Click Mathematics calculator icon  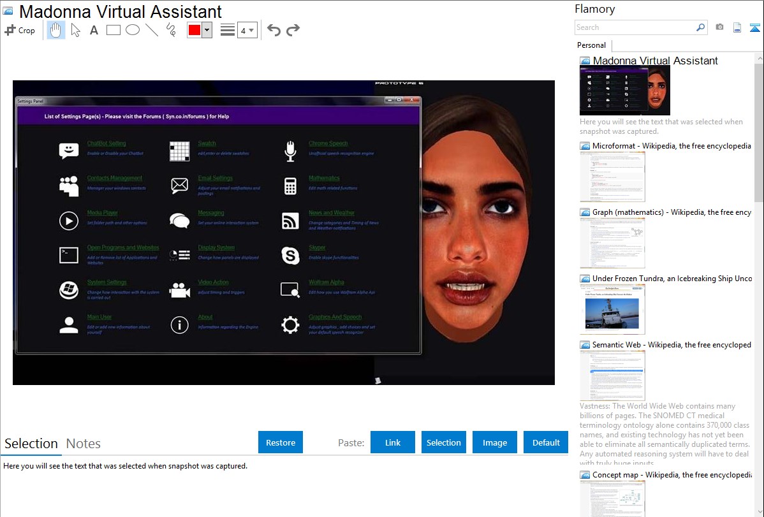tap(290, 186)
